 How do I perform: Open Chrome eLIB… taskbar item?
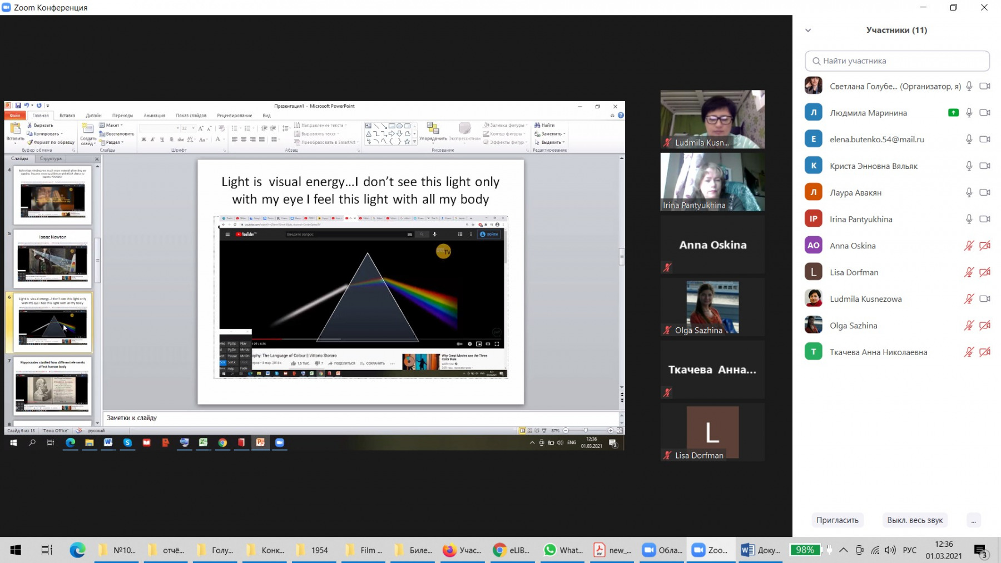coord(512,550)
